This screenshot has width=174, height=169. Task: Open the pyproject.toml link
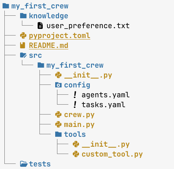[60, 36]
